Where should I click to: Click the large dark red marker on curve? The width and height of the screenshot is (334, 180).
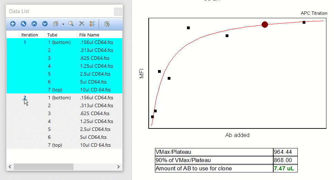click(265, 24)
